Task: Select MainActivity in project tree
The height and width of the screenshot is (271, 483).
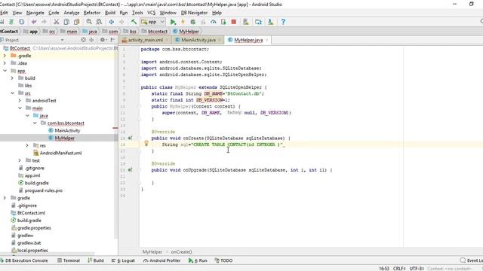Action: [67, 130]
